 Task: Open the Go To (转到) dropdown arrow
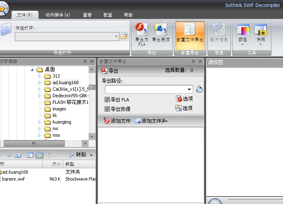[91, 155]
